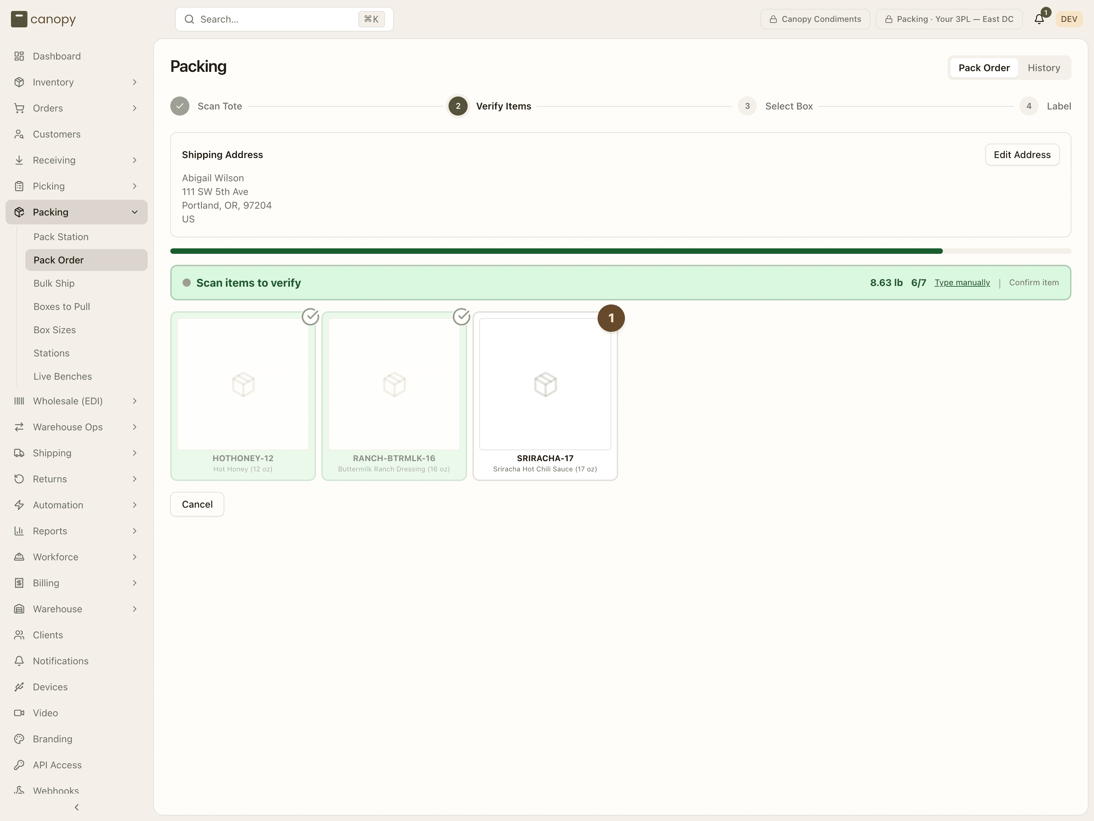The height and width of the screenshot is (821, 1094).
Task: Click the Receiving download icon
Action: (19, 160)
